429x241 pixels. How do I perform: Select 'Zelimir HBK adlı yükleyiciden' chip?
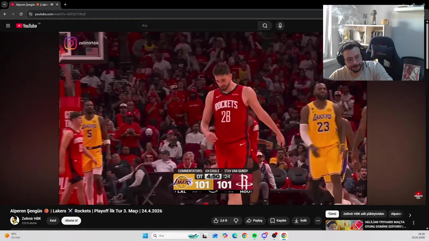pos(364,214)
